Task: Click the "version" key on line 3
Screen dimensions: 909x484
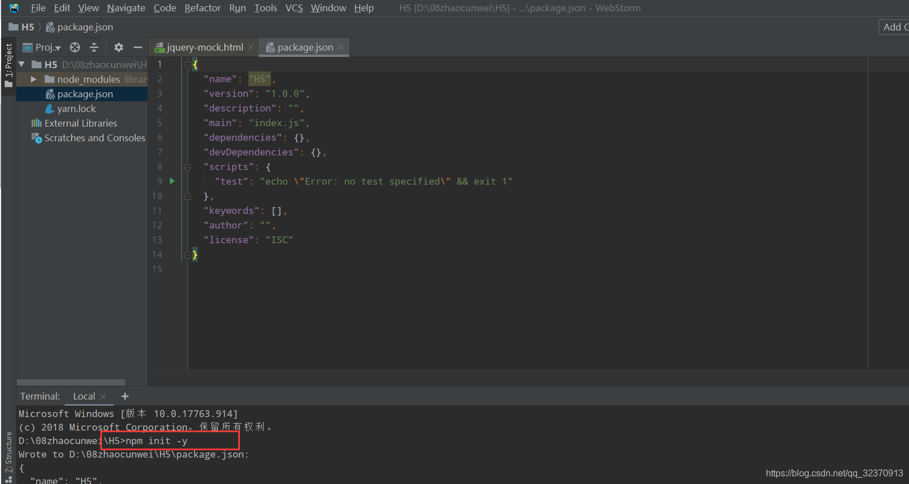Action: click(229, 93)
